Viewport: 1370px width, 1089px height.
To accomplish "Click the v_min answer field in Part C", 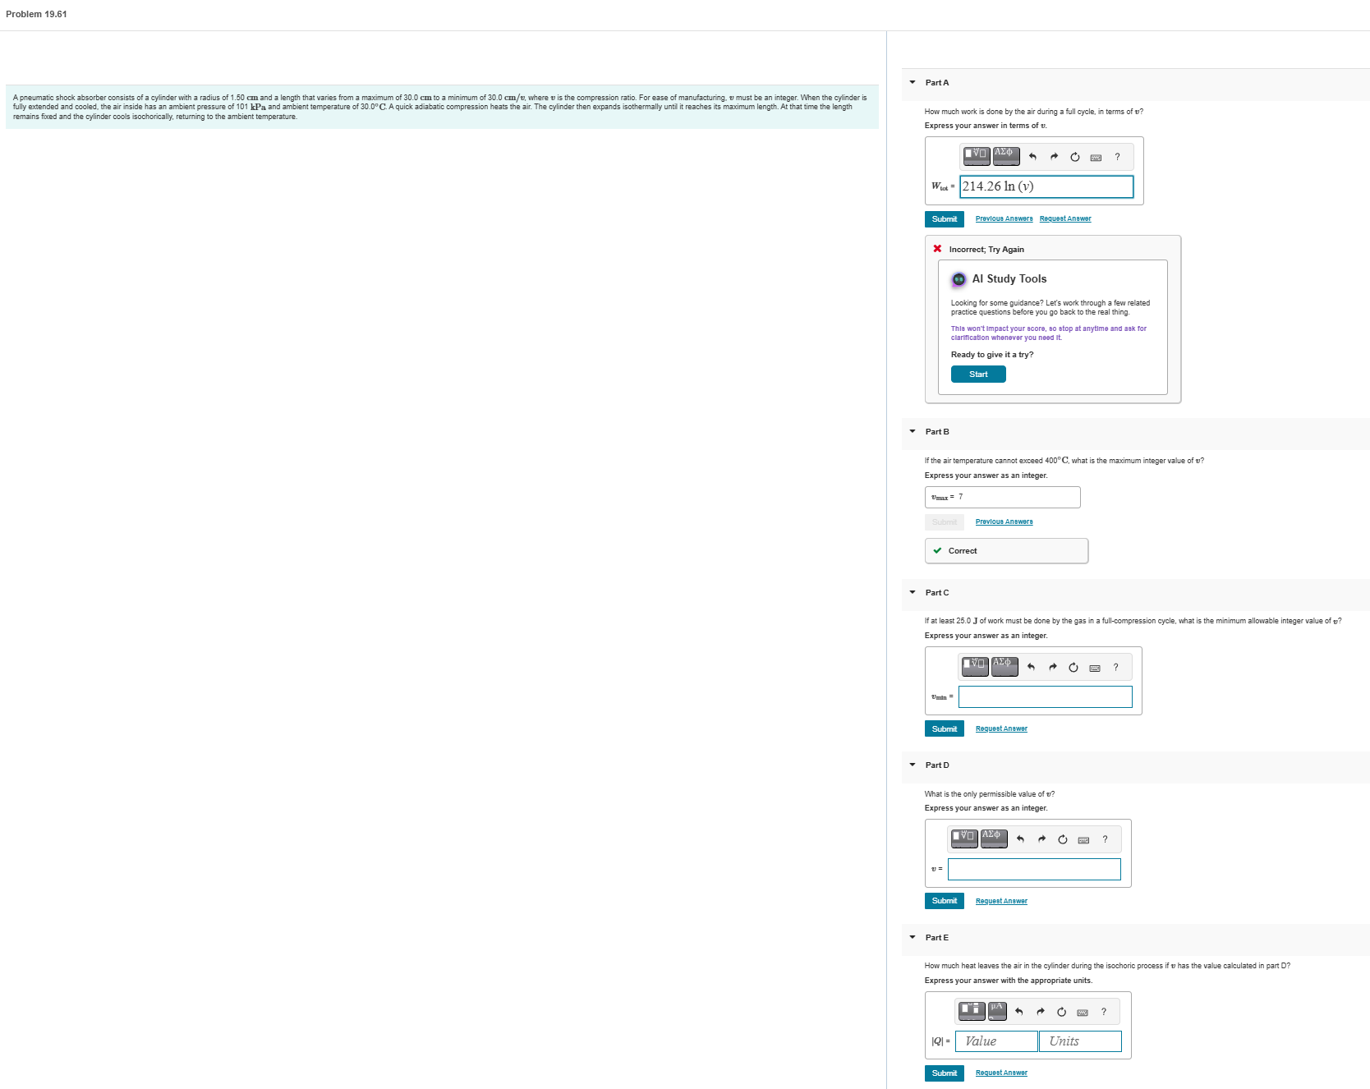I will point(1045,696).
